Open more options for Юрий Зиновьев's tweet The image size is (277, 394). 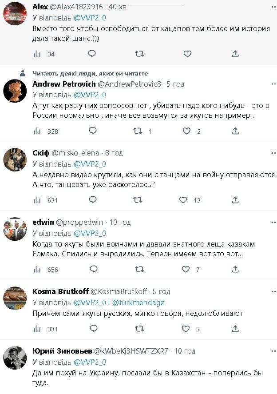271,350
